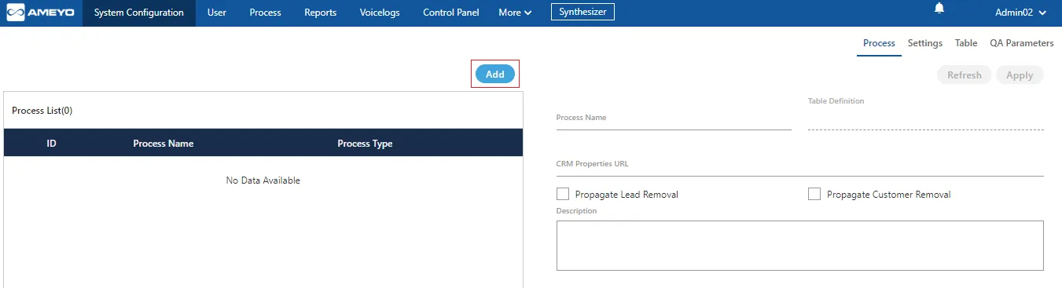This screenshot has height=288, width=1062.
Task: Click the Process List(0) title
Action: 42,111
